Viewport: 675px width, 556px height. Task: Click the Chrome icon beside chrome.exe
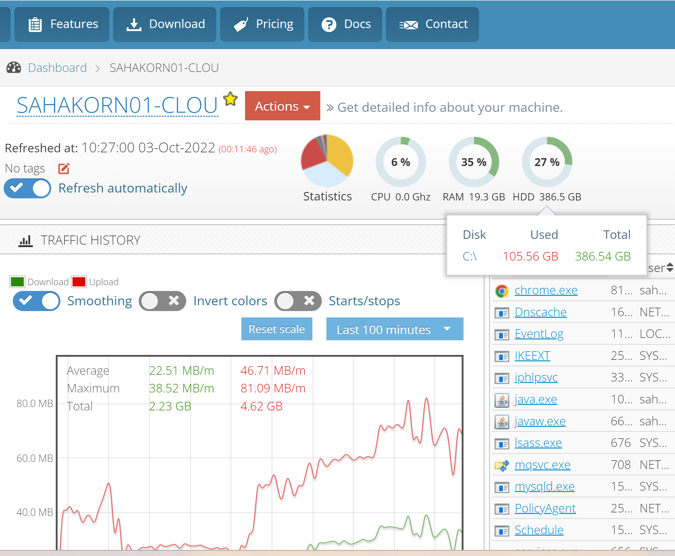(501, 291)
